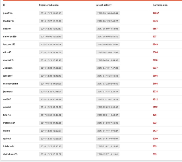Click registered date 2016-12-24 14:44:00
Viewport: 182px width, 162px height.
[51, 52]
